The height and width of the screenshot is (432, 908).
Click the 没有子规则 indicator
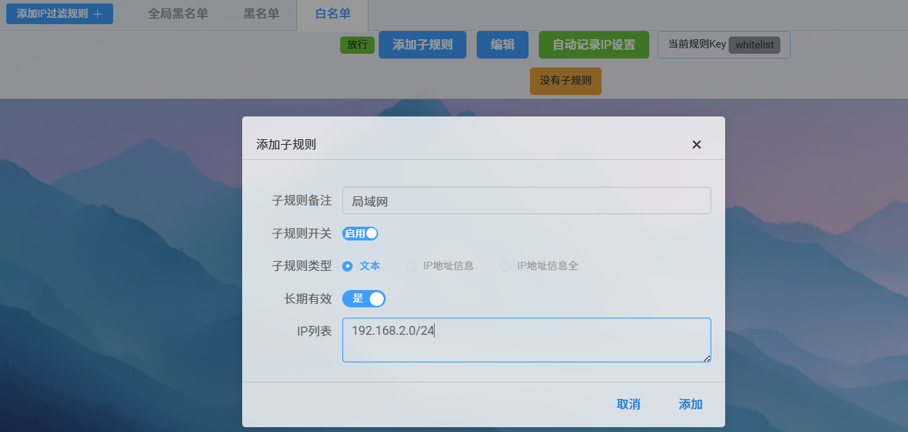click(565, 81)
